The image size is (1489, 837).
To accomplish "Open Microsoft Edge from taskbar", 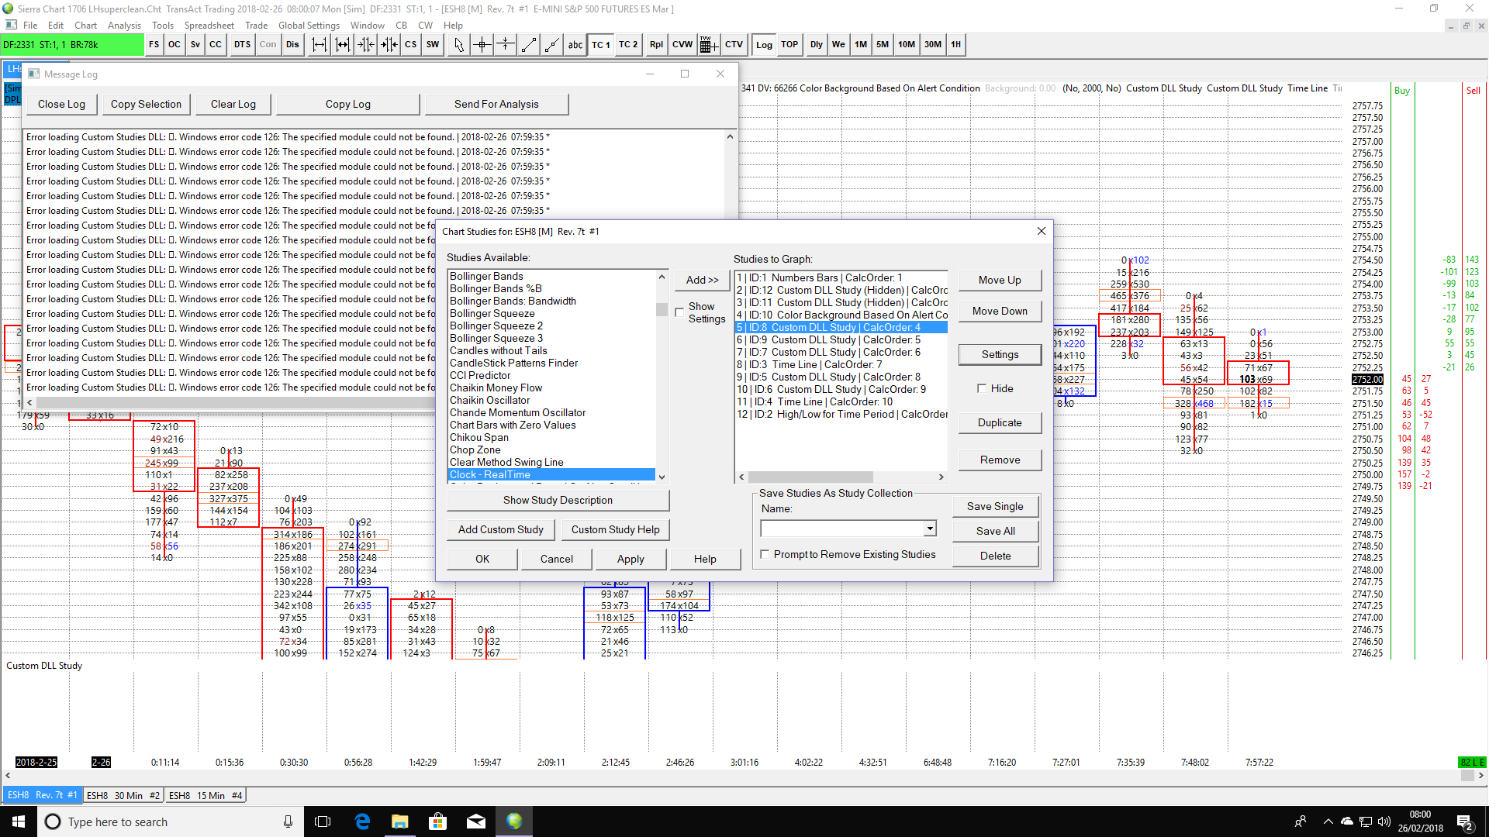I will pyautogui.click(x=362, y=821).
